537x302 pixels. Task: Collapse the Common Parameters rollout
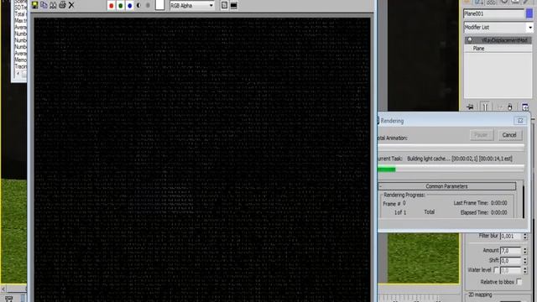pyautogui.click(x=446, y=186)
